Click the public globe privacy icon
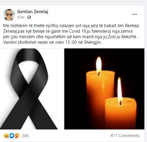The width and height of the screenshot is (147, 142). point(29,17)
